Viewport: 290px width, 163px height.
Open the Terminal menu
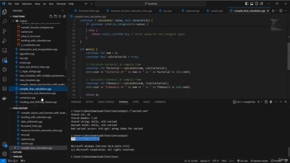click(61, 4)
